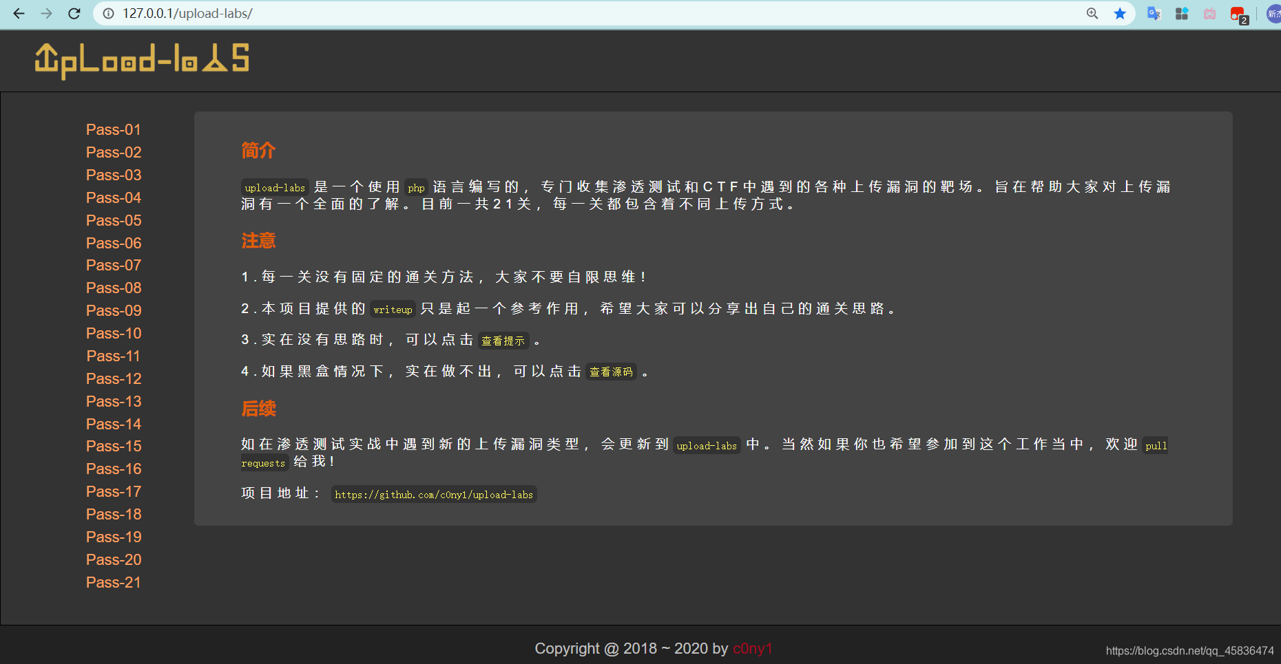This screenshot has height=664, width=1281.
Task: Click the c0ny1 author link in footer
Action: [753, 649]
